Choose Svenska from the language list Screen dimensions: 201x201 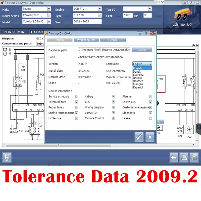point(142,75)
